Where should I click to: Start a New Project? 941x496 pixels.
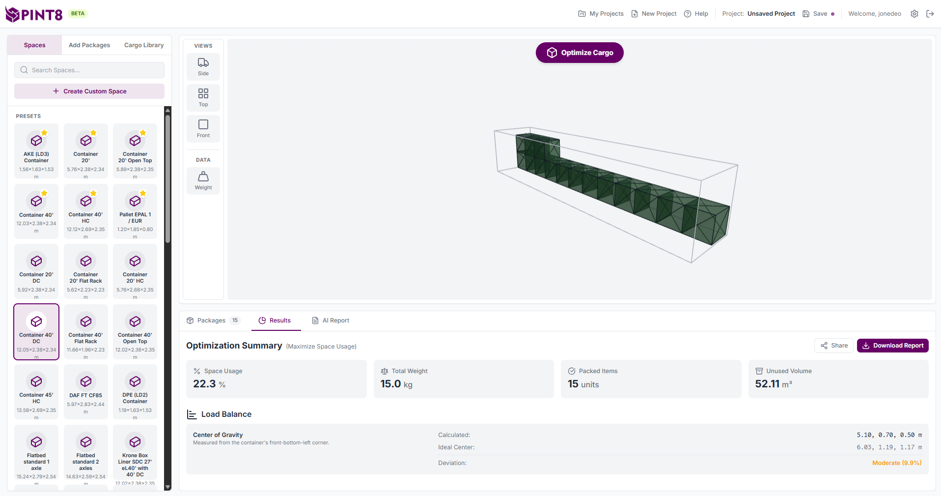(x=654, y=14)
